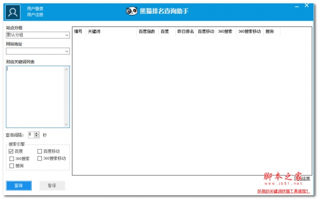Click the 百度移动 column header
The width and height of the screenshot is (318, 199).
[x=206, y=31]
